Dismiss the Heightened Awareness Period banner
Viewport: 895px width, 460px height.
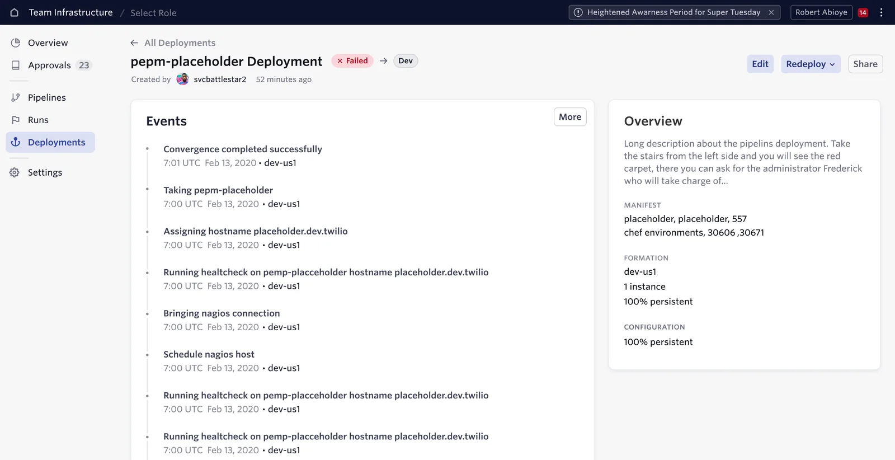(771, 12)
